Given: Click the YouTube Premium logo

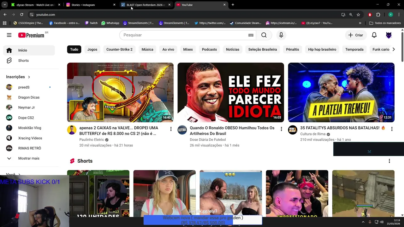Looking at the screenshot, I should (x=31, y=35).
